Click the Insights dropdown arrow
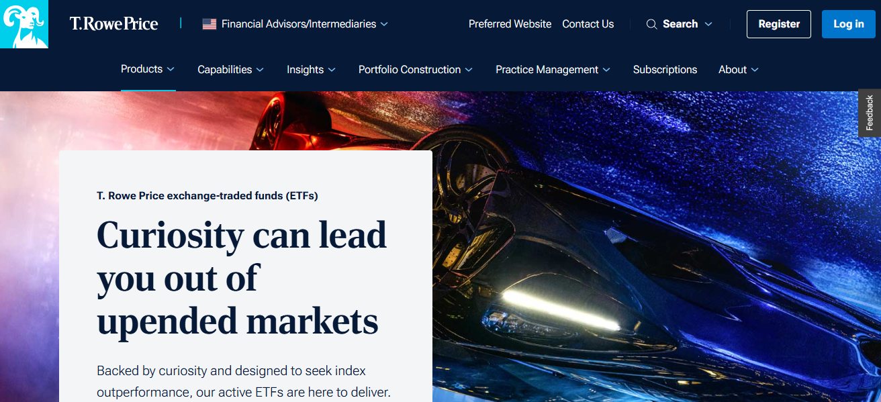 pos(332,69)
